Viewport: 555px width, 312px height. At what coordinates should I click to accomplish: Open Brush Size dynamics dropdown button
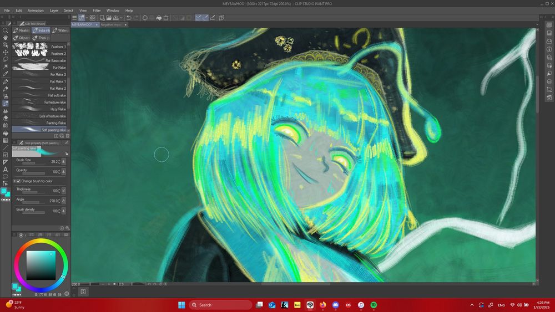tap(64, 161)
